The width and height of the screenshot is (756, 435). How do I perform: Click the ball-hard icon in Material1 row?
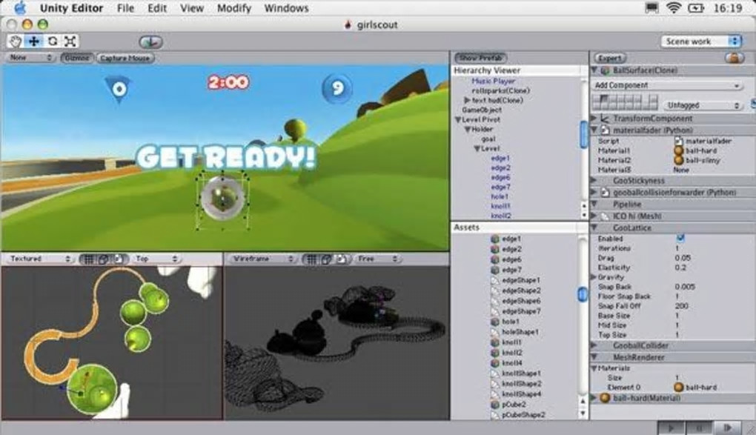pos(678,150)
